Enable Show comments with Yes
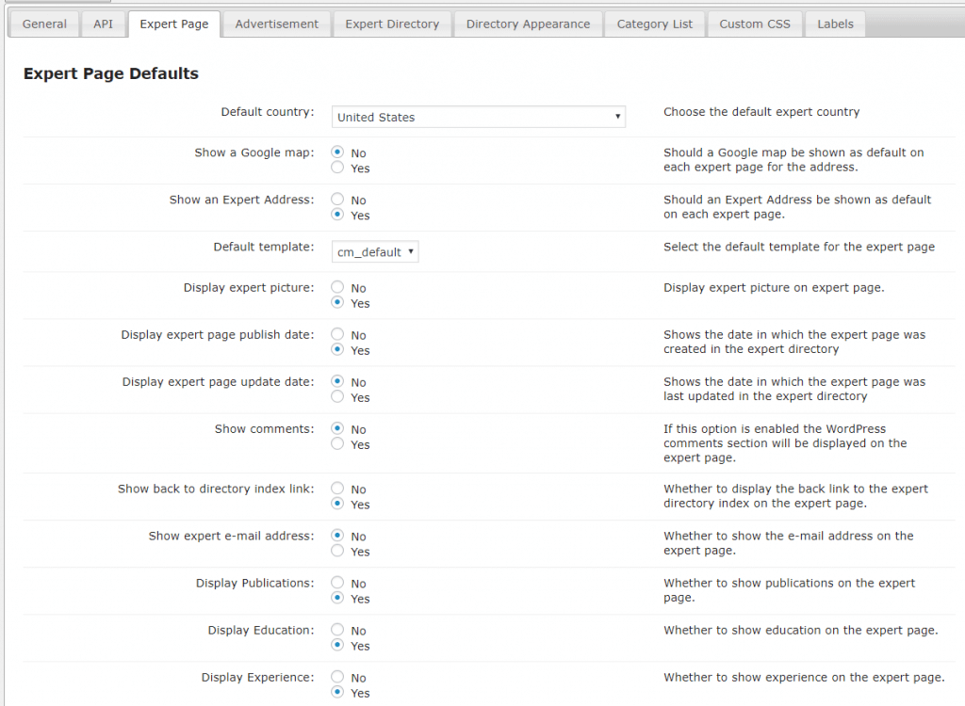This screenshot has width=965, height=706. coord(337,444)
